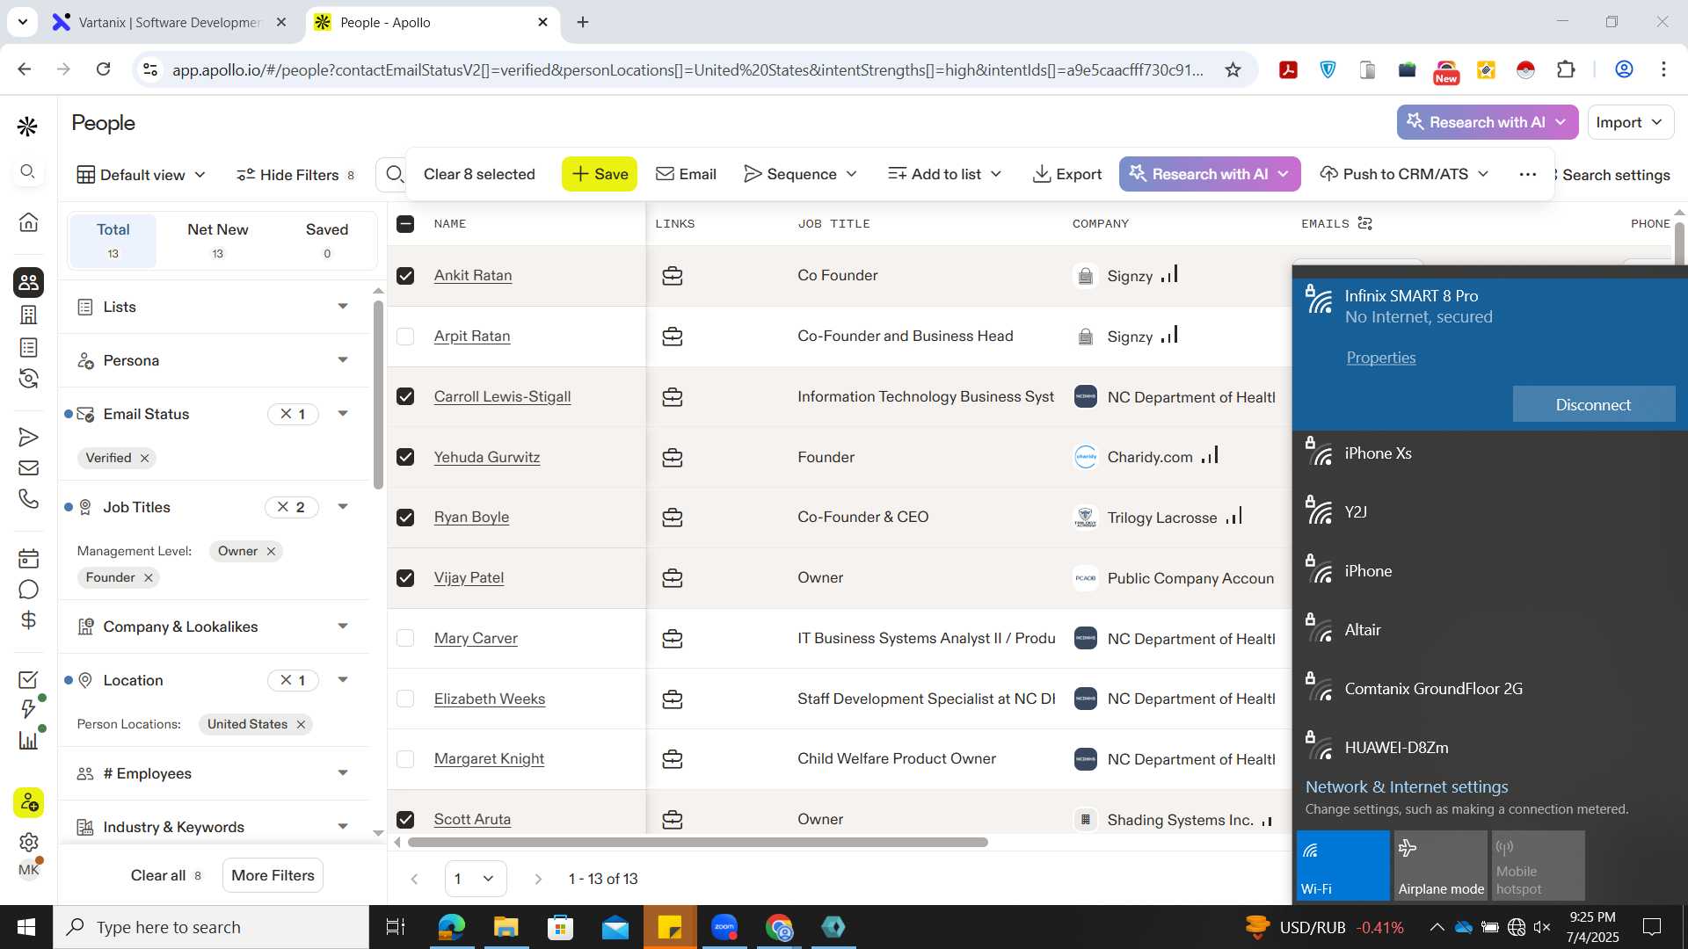This screenshot has width=1688, height=949.
Task: Open the Tasks checkbox icon in sidebar
Action: (28, 679)
